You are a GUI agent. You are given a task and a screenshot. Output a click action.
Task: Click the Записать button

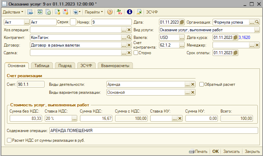tap(231, 151)
